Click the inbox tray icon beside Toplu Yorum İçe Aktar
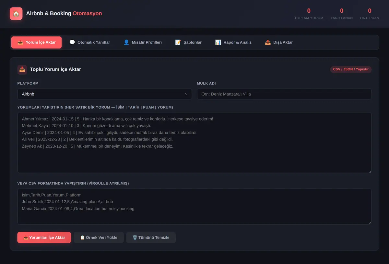The image size is (389, 264). coord(22,69)
